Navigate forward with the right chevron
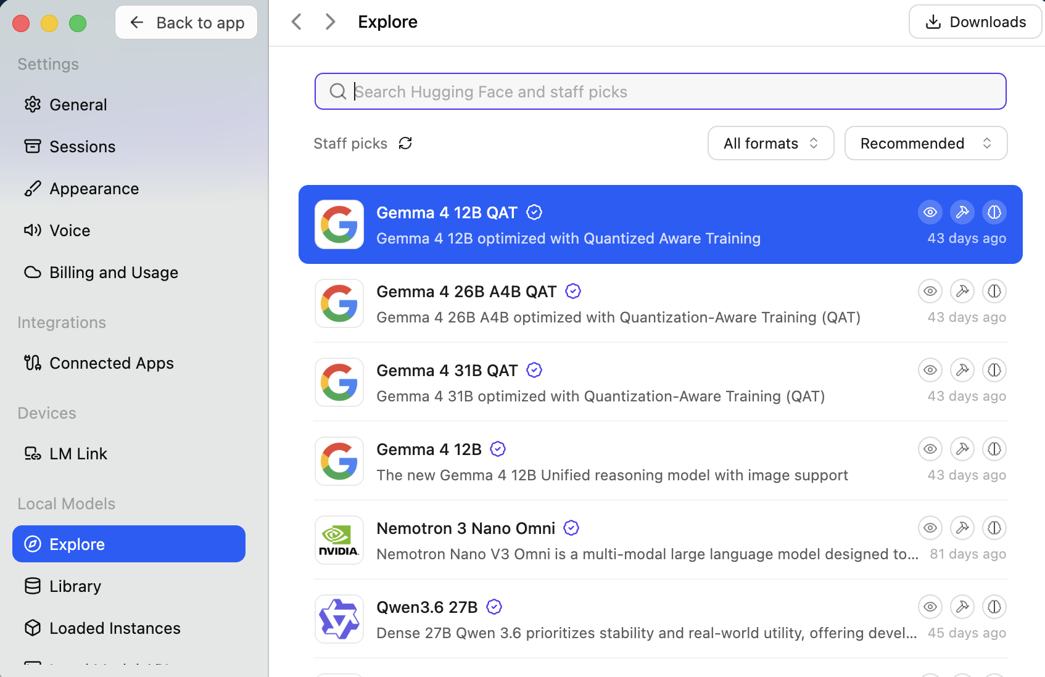Image resolution: width=1045 pixels, height=677 pixels. [x=330, y=22]
